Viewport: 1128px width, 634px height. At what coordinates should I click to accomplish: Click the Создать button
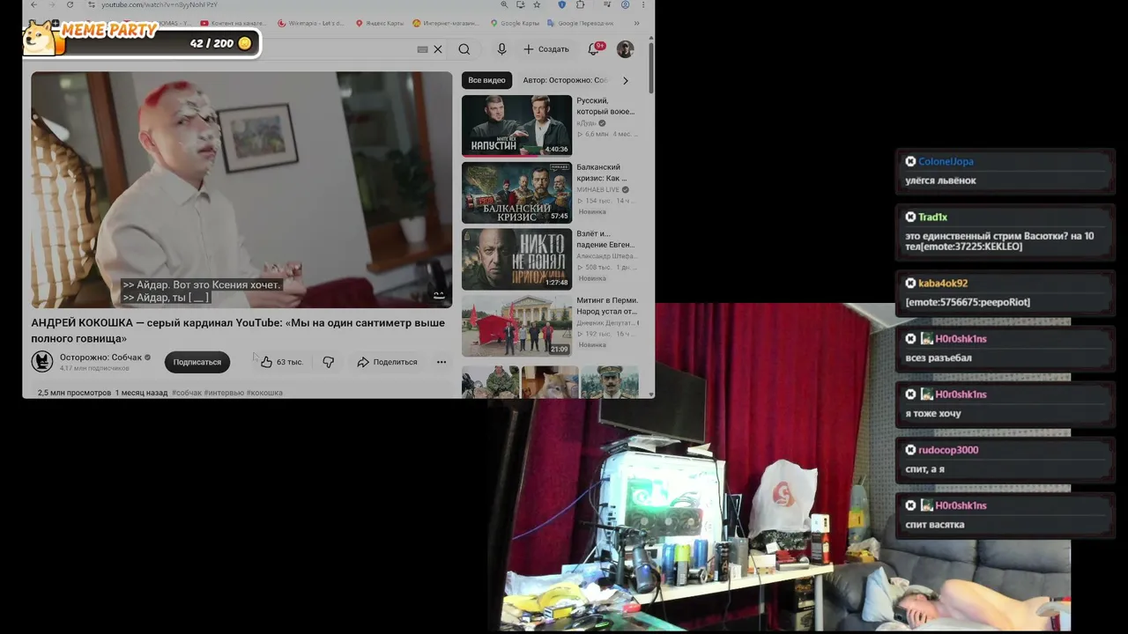click(546, 49)
